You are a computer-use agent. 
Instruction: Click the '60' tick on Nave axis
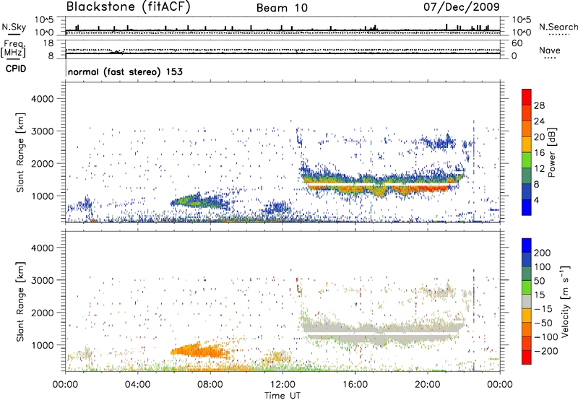coord(517,43)
